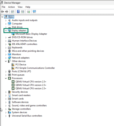This screenshot has width=114, height=126.
Task: Select the last QEMU Virtual CPU entry
Action: pos(31,88)
